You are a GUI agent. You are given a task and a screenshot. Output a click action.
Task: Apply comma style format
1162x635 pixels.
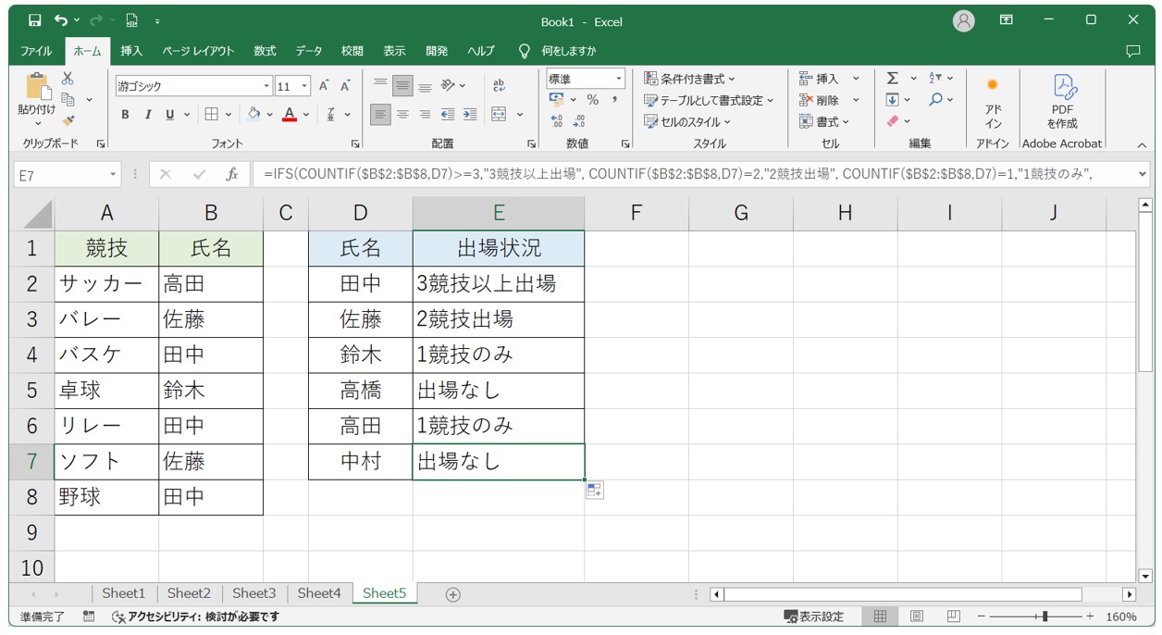614,100
